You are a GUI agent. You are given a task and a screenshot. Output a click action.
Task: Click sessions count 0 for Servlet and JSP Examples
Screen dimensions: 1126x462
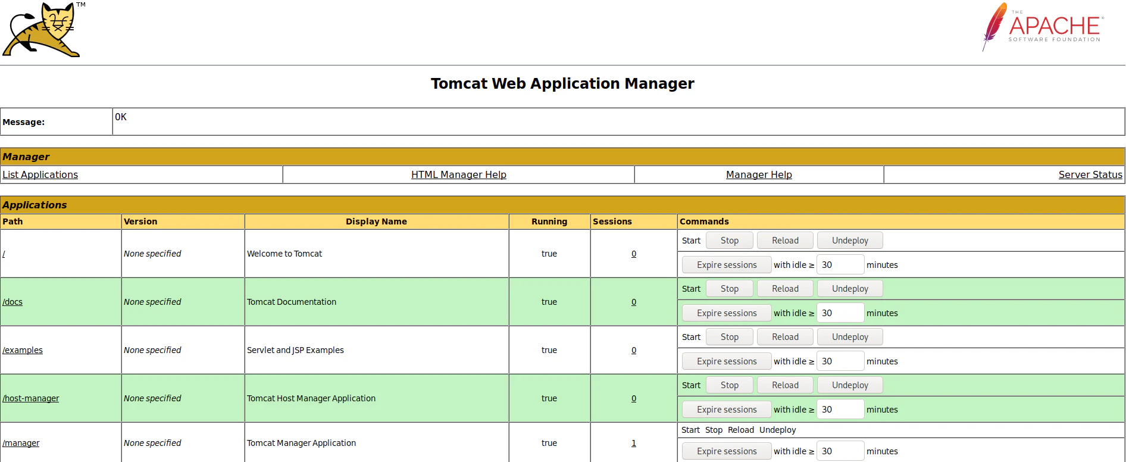[634, 350]
